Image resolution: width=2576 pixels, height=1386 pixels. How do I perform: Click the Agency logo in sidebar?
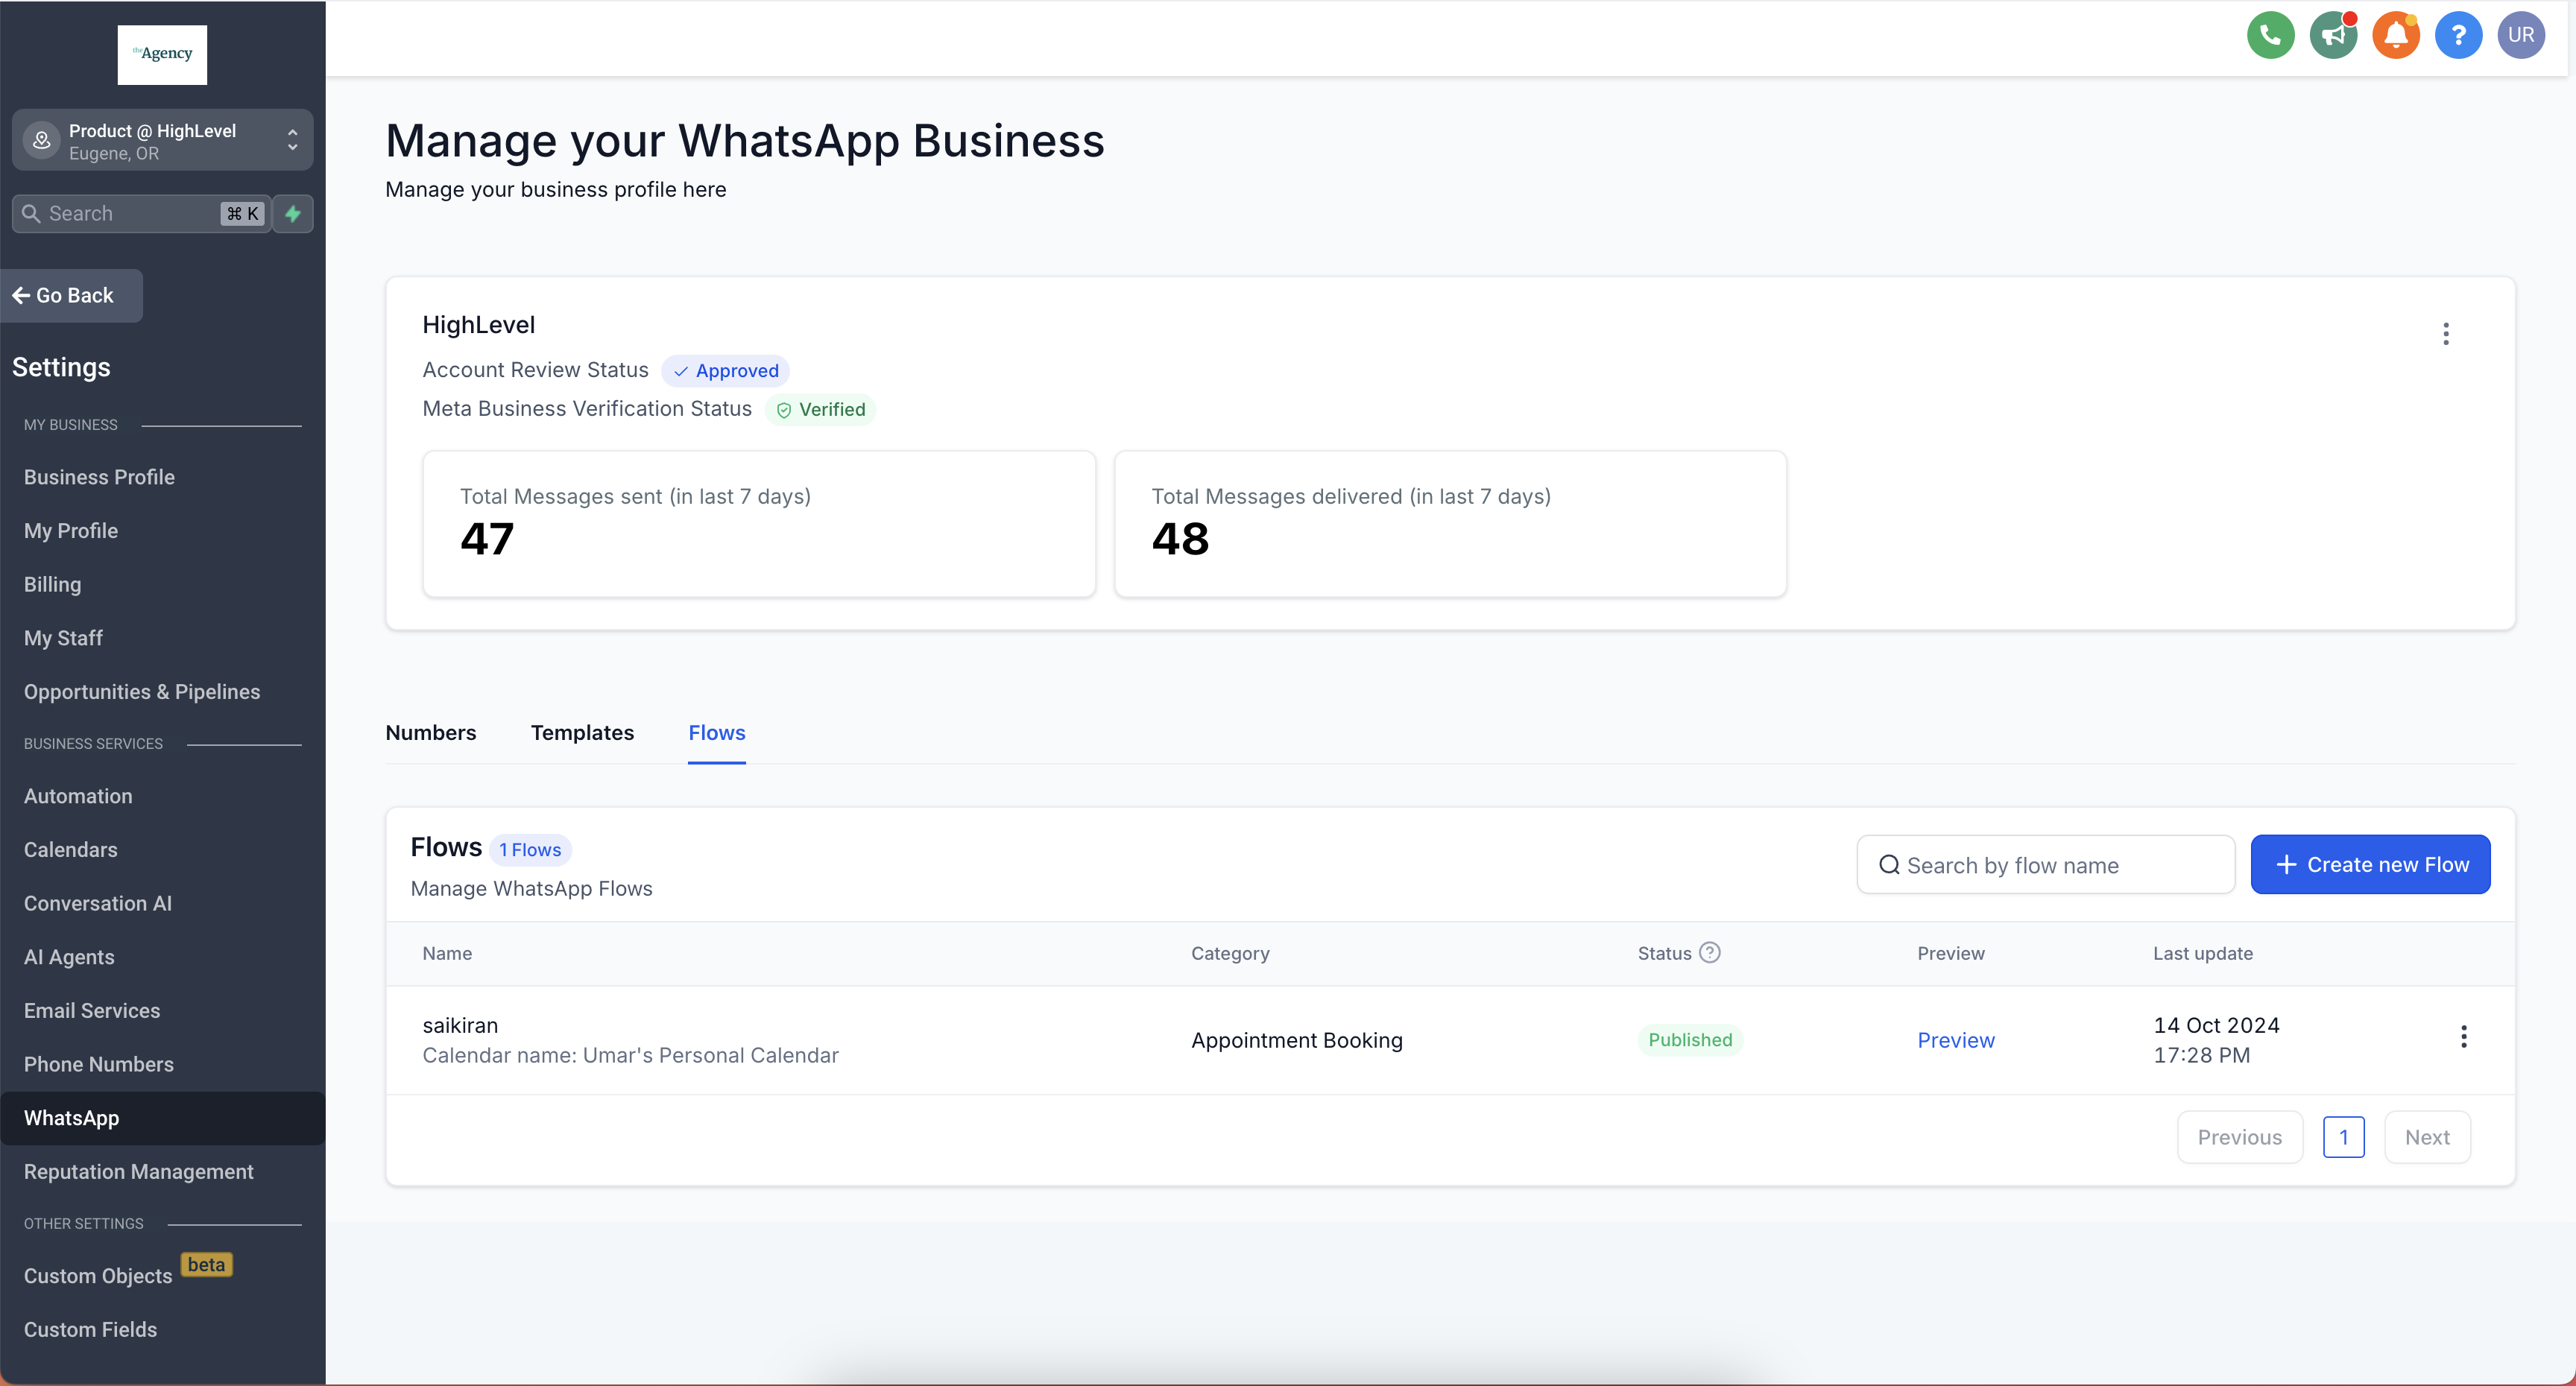tap(162, 54)
